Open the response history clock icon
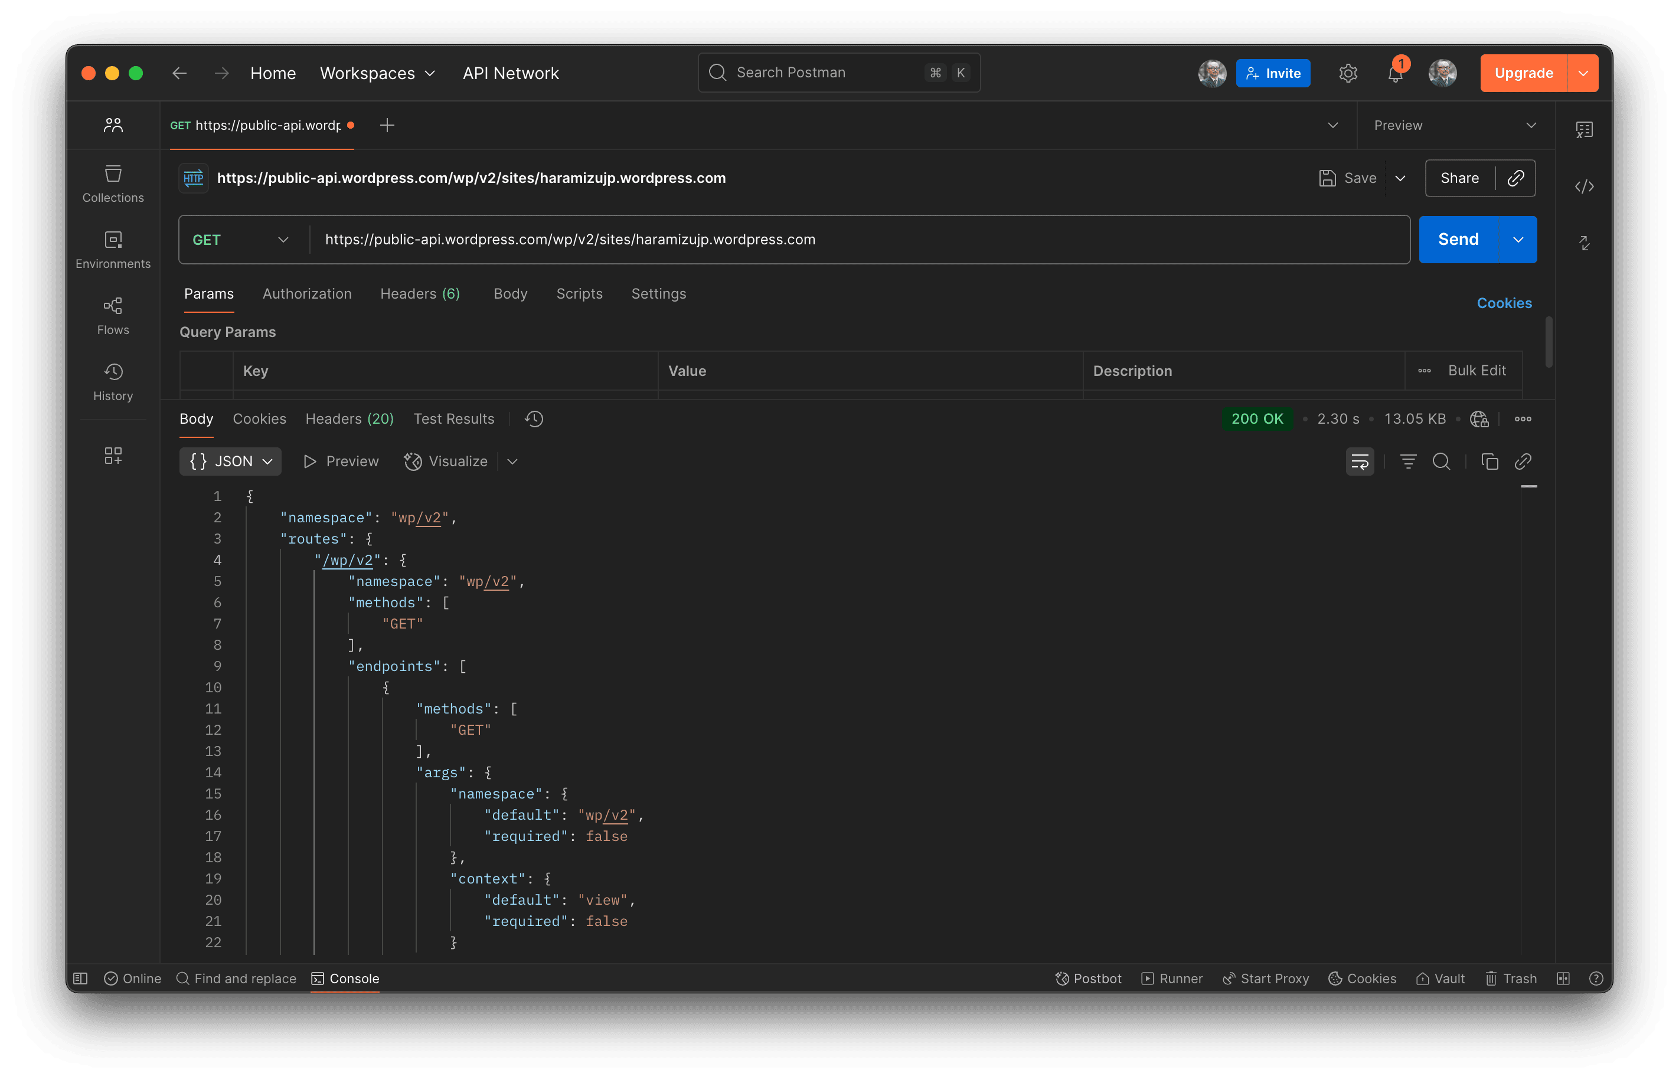Image resolution: width=1679 pixels, height=1080 pixels. click(534, 418)
